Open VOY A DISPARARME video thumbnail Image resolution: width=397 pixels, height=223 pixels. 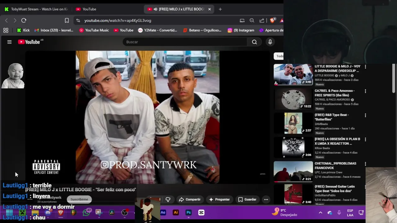(x=293, y=74)
